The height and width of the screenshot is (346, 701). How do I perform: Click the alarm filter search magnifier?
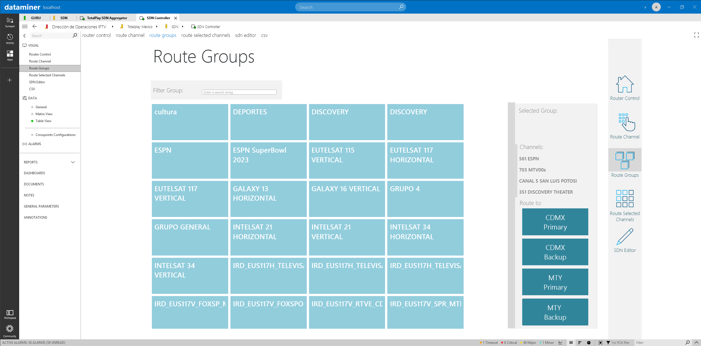(x=687, y=343)
